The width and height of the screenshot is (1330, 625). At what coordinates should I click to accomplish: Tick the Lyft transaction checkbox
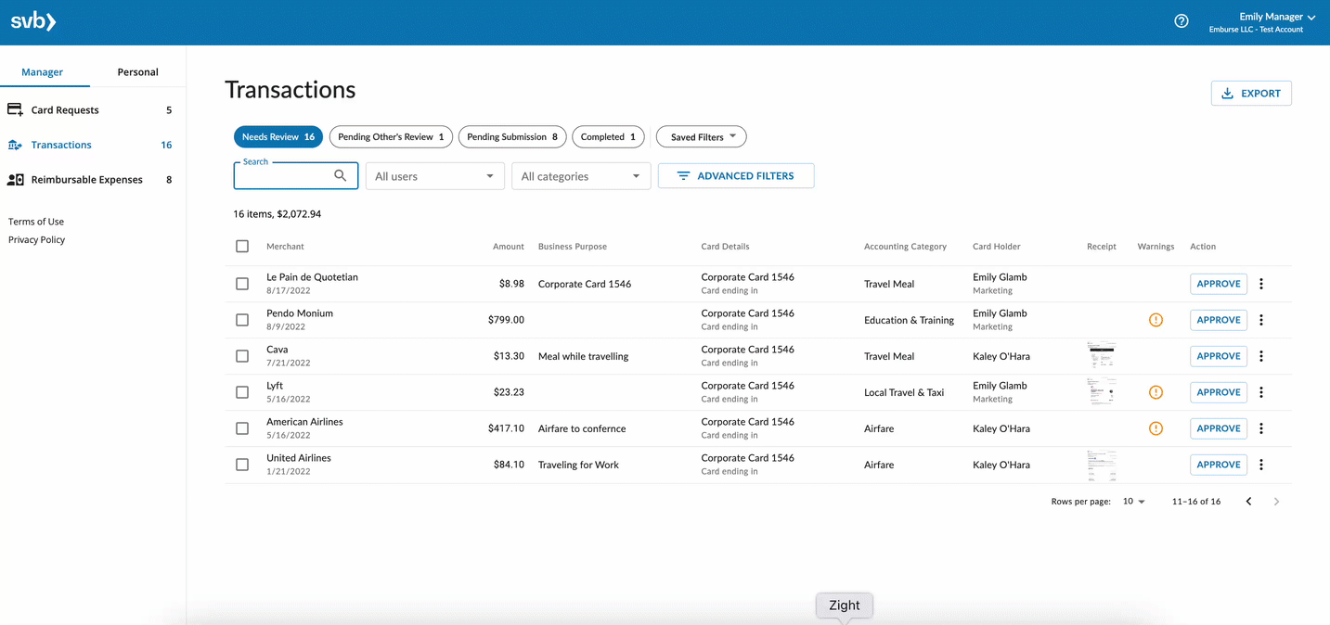pyautogui.click(x=242, y=392)
